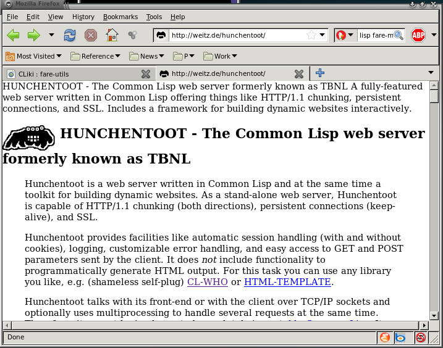Reload the current page
This screenshot has height=348, width=443.
[70, 35]
